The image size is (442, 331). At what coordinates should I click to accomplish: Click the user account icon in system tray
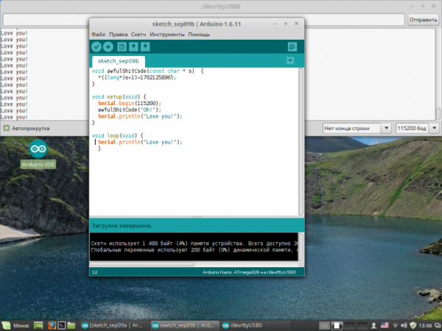[373, 326]
